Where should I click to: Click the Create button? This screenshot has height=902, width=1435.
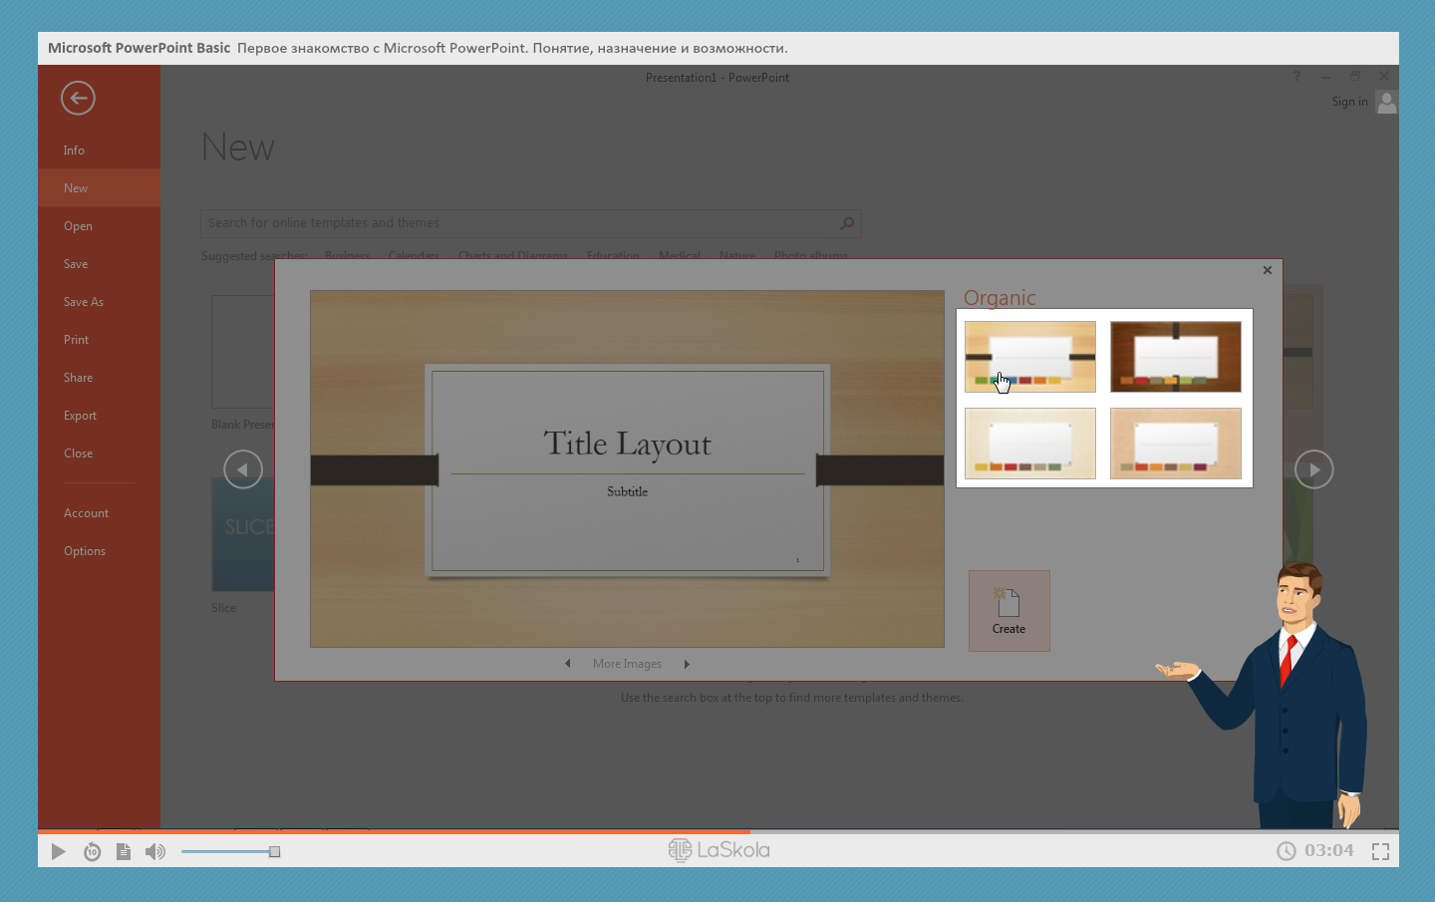click(x=1008, y=610)
